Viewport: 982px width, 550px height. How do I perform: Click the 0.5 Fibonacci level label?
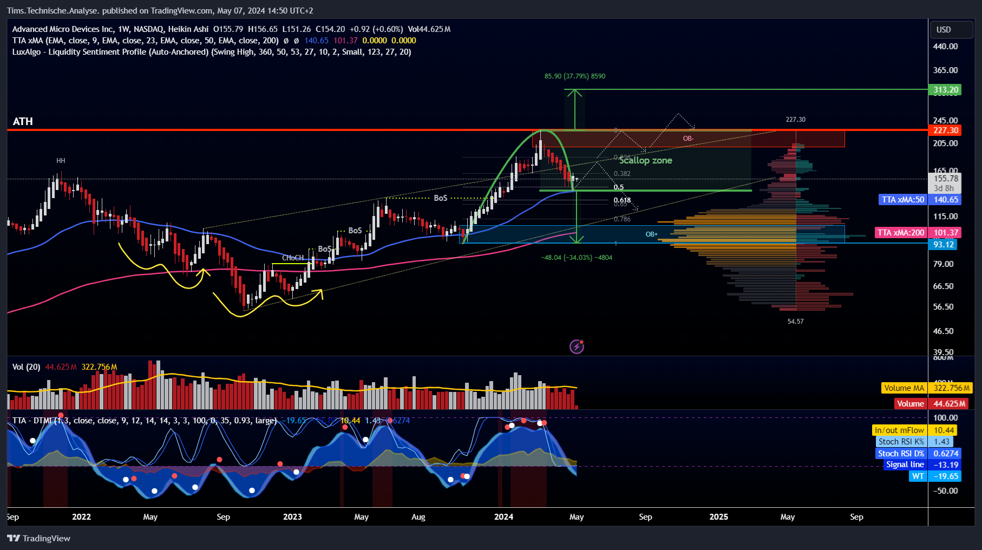click(619, 187)
